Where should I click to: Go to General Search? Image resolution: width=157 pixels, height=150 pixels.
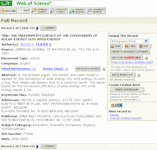coord(40,11)
